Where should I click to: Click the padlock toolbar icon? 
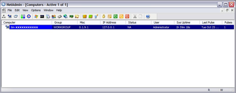point(103,16)
